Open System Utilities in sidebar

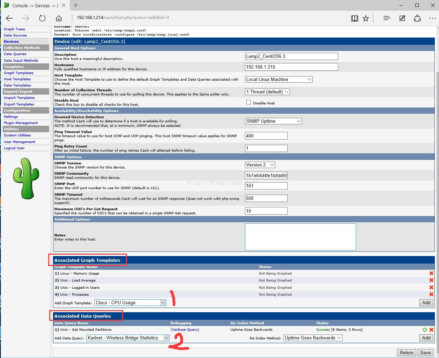[x=17, y=135]
